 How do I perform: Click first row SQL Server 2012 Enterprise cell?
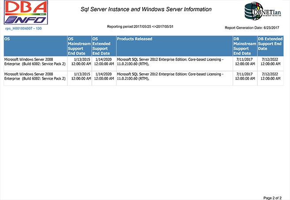click(174, 64)
